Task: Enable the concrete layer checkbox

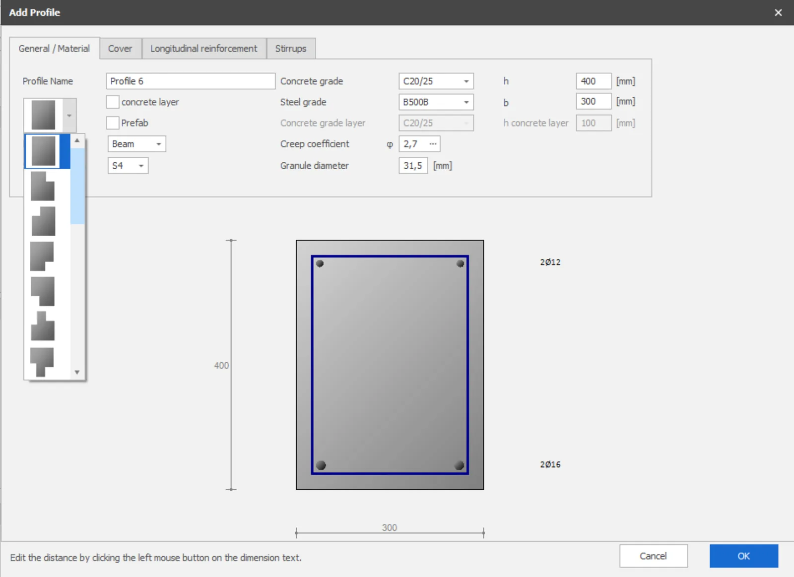Action: (x=113, y=102)
